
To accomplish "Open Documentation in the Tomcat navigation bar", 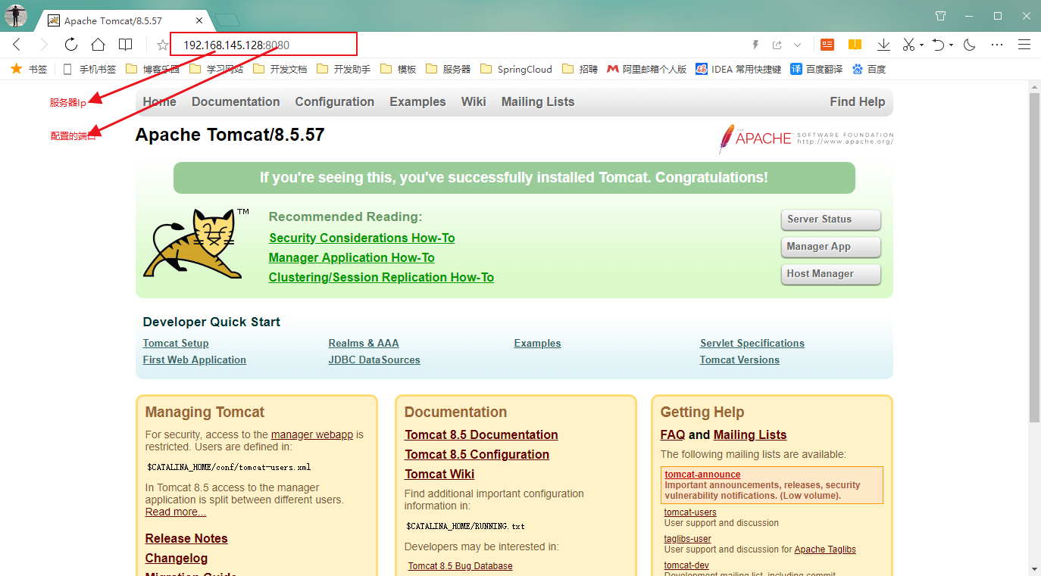I will coord(236,101).
